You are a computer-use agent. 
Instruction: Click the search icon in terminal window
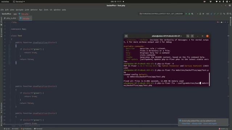[x=188, y=36]
